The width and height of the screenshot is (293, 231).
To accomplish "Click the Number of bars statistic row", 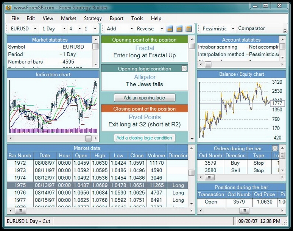I will [x=50, y=62].
